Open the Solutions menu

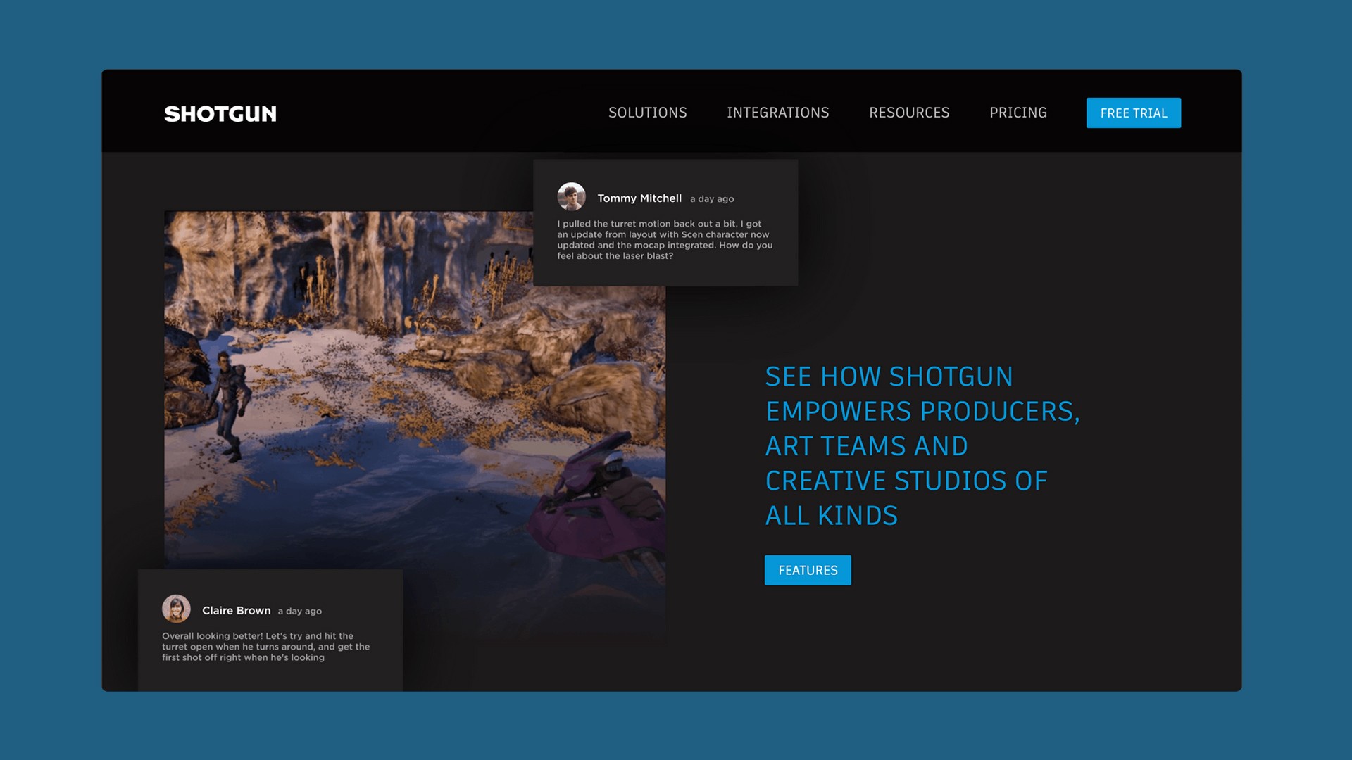point(647,113)
